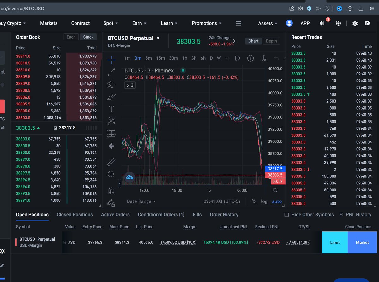Click the compare or add symbol icon
The width and height of the screenshot is (379, 282).
click(x=250, y=58)
